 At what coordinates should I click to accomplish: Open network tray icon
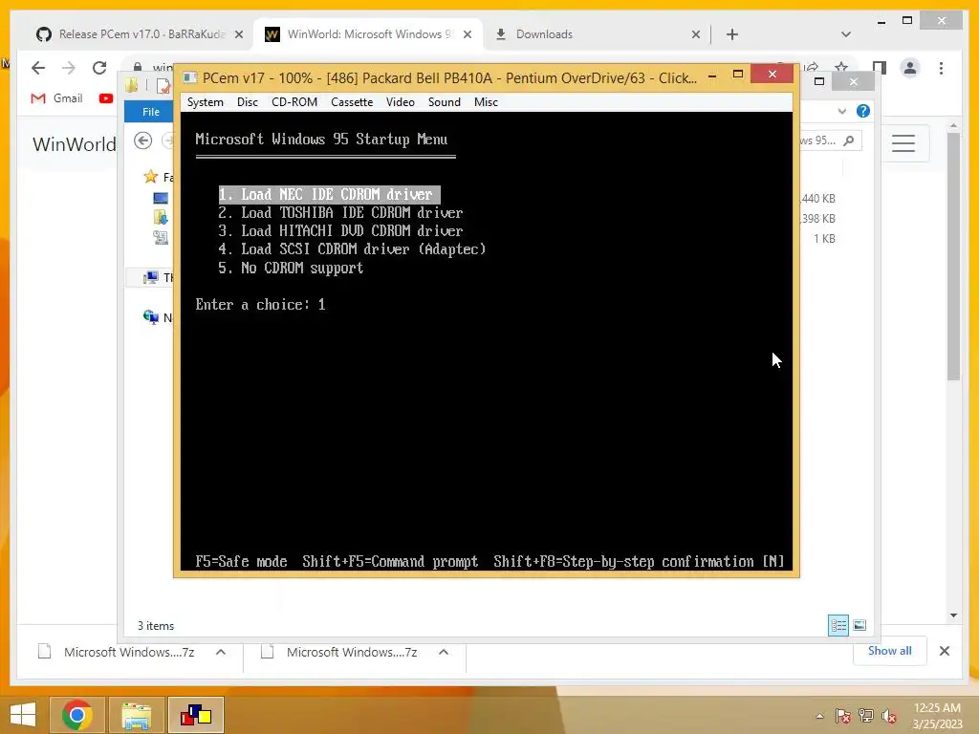[x=865, y=716]
